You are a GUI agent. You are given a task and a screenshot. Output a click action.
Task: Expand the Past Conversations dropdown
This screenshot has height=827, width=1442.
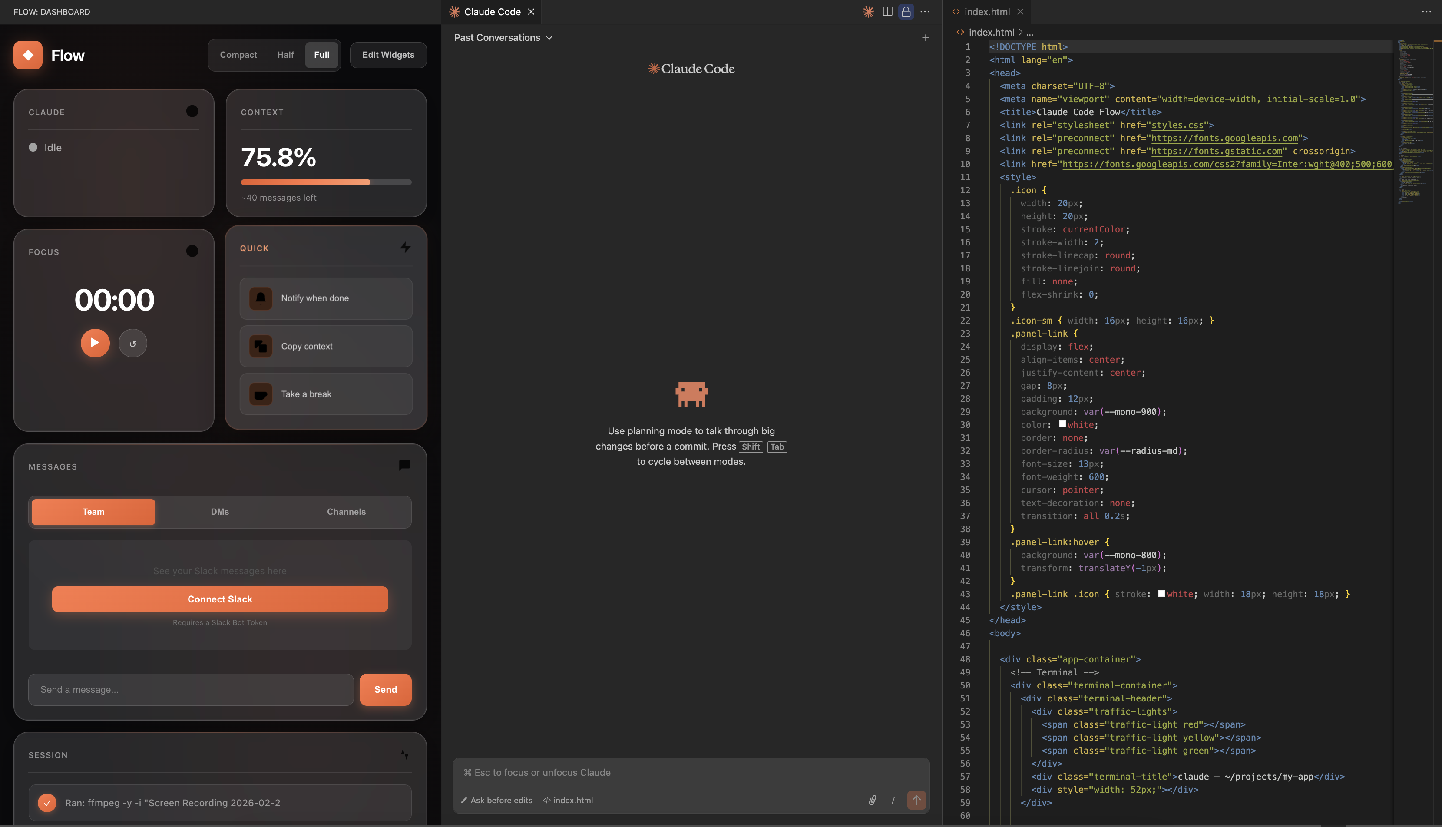click(x=502, y=37)
